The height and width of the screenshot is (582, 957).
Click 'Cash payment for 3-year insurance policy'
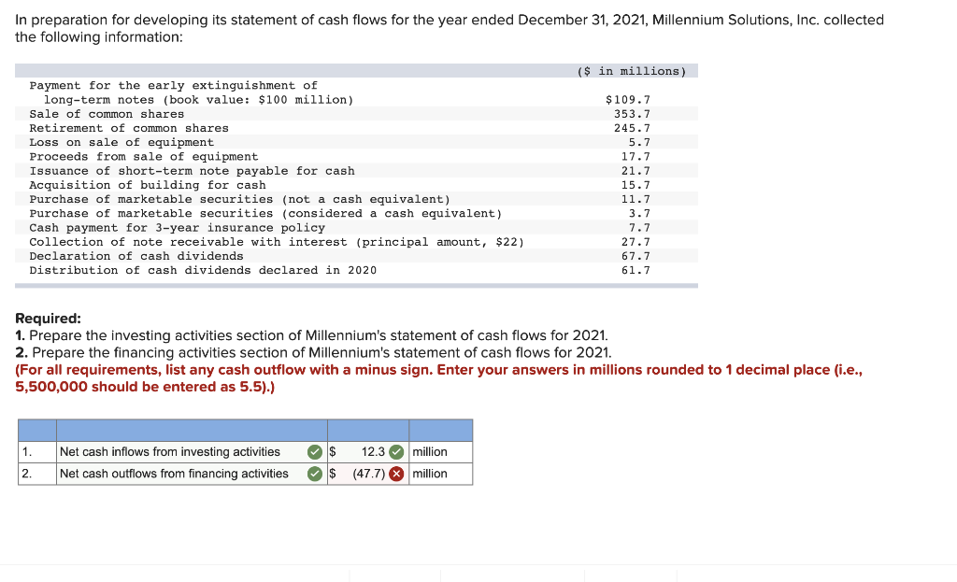(177, 228)
